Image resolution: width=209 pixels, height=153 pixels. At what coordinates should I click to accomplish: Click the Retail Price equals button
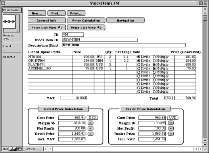(x=90, y=134)
